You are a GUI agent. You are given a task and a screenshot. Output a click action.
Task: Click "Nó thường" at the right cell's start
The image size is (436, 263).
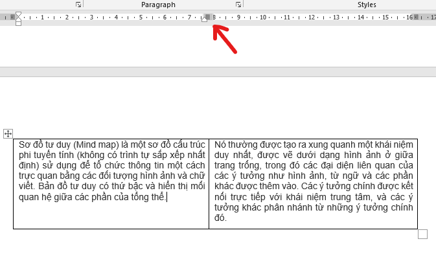tap(236, 144)
